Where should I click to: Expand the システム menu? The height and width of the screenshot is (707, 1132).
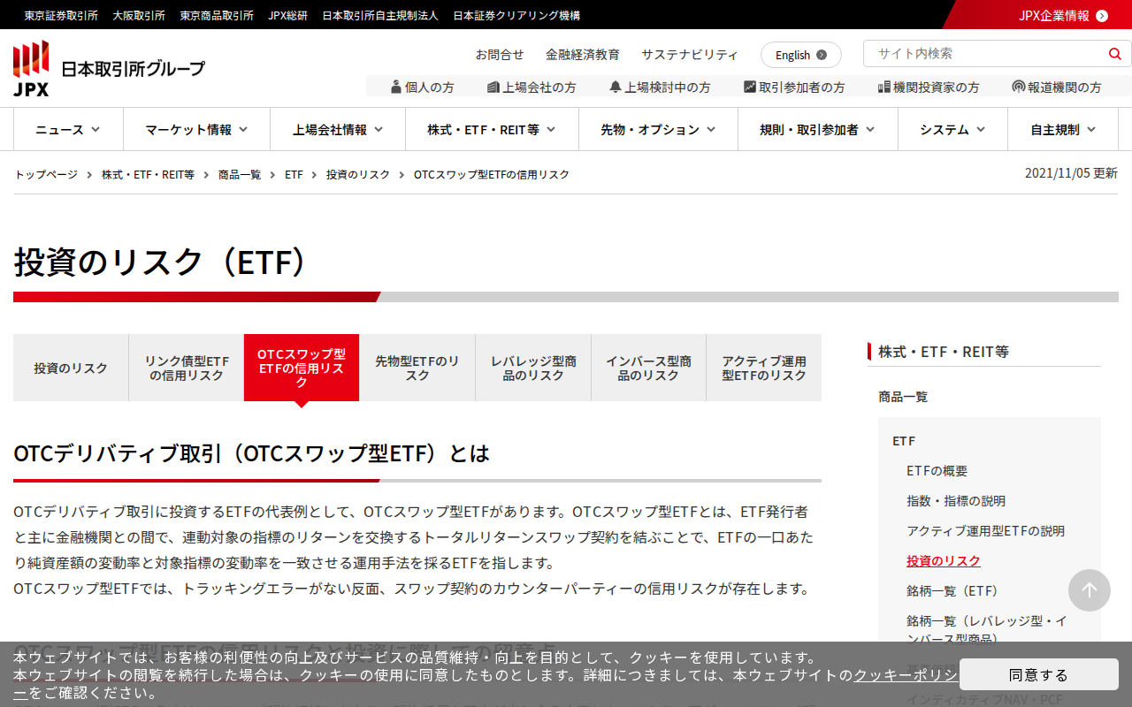click(952, 130)
